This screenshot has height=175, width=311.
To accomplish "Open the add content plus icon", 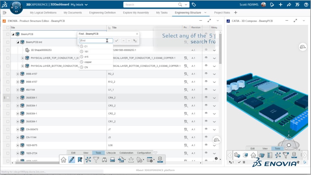I will [281, 5].
